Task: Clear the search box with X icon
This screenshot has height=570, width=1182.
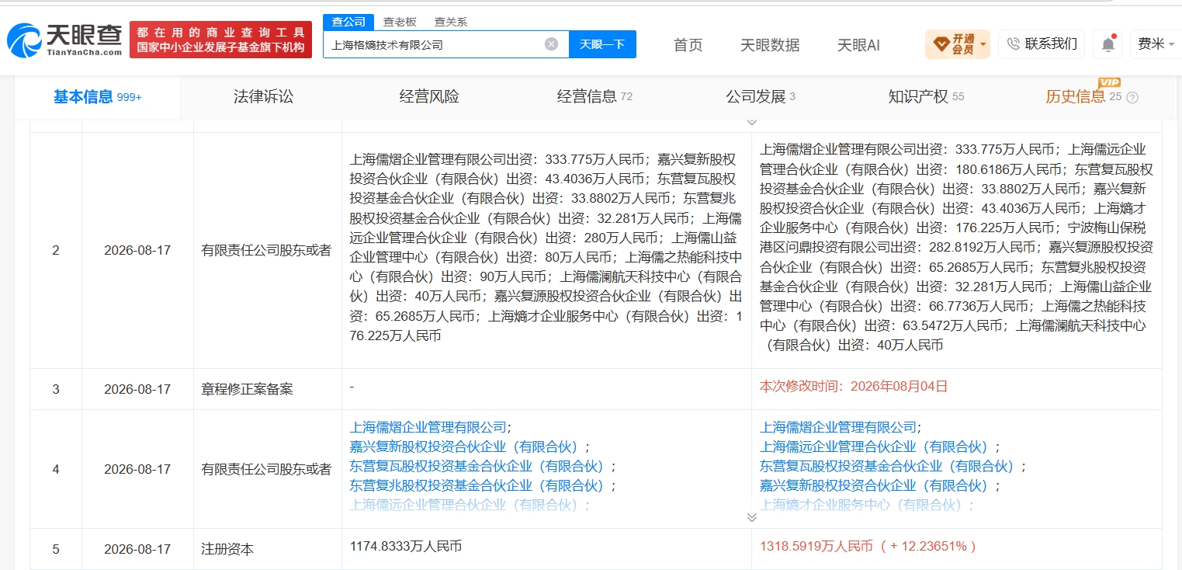Action: (x=551, y=44)
